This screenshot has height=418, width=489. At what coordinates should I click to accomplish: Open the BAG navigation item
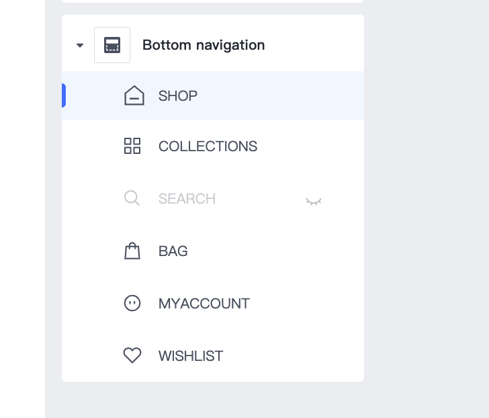pos(173,251)
